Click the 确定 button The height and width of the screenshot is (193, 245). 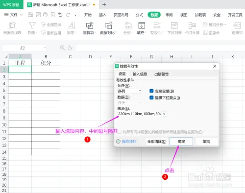[181, 142]
